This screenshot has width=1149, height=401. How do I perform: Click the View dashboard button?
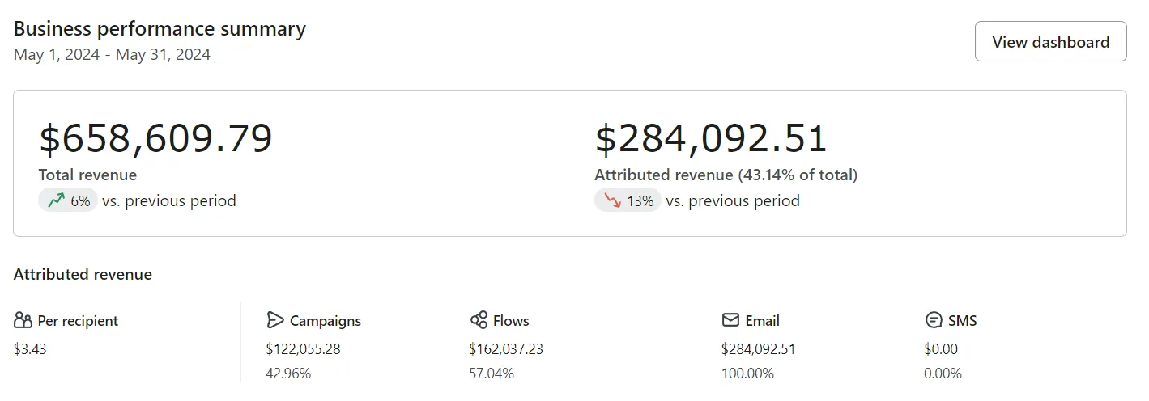point(1050,41)
